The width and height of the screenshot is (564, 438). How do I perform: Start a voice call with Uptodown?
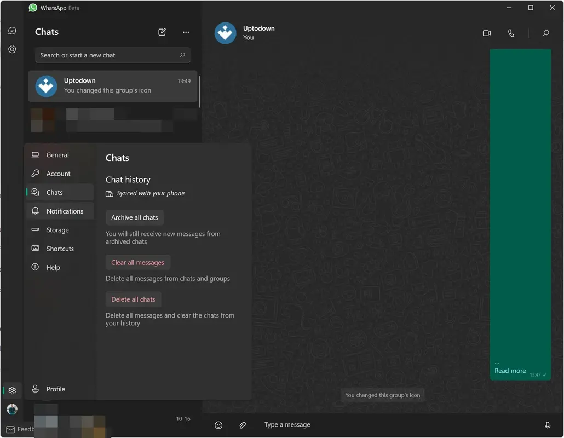(511, 33)
